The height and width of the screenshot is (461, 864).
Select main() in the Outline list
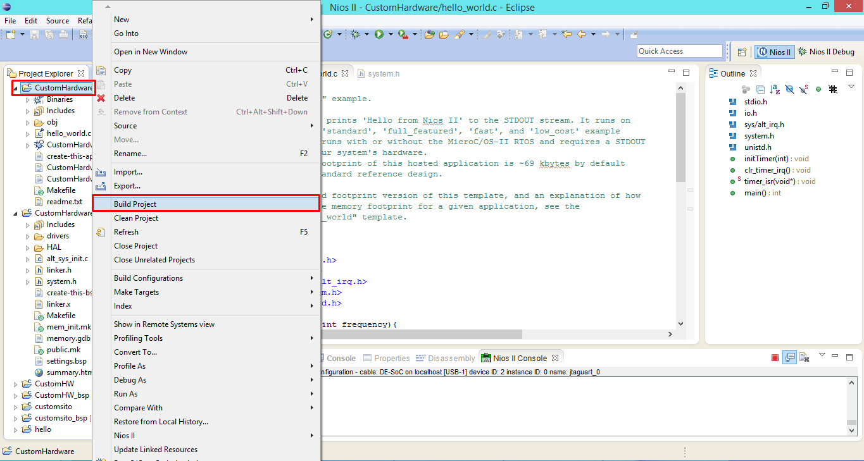tap(756, 193)
